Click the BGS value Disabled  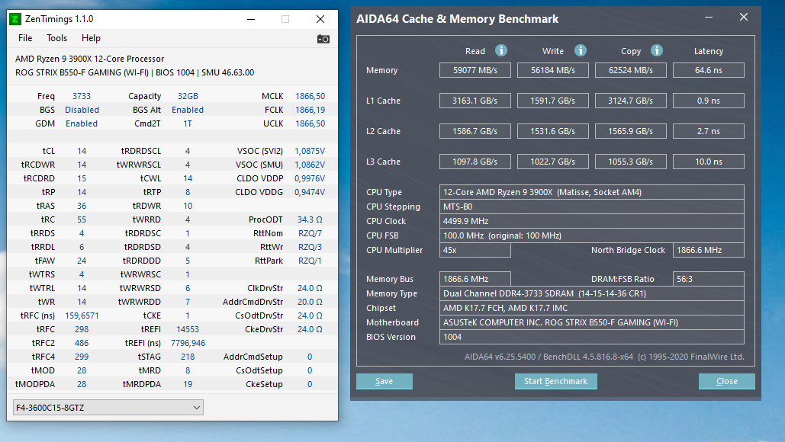pos(82,110)
